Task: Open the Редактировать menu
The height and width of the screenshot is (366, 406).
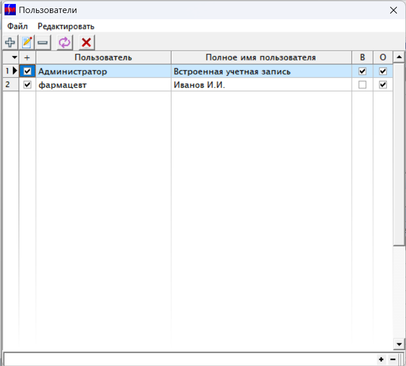Action: pyautogui.click(x=66, y=27)
